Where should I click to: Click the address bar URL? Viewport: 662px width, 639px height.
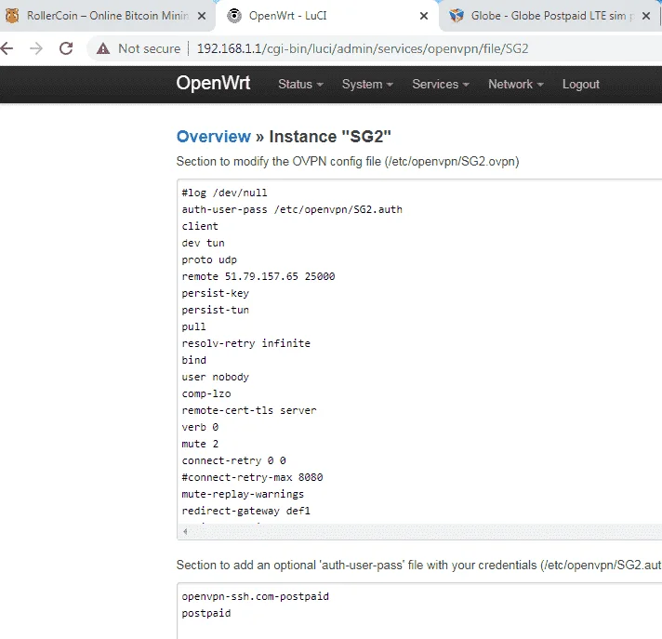coord(363,48)
